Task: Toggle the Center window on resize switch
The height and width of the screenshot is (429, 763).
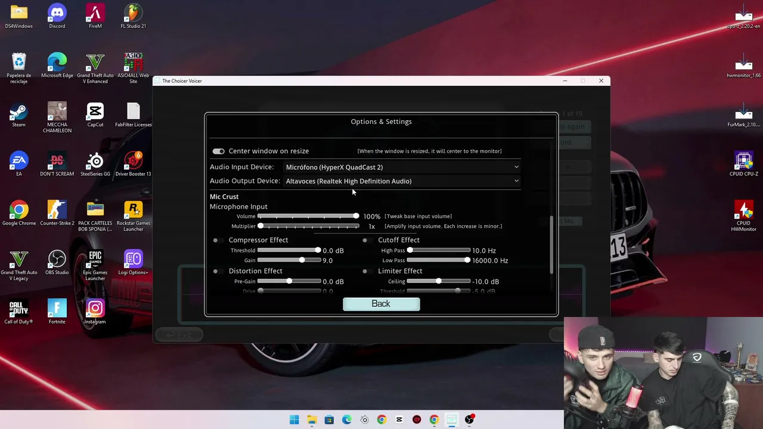Action: click(218, 151)
